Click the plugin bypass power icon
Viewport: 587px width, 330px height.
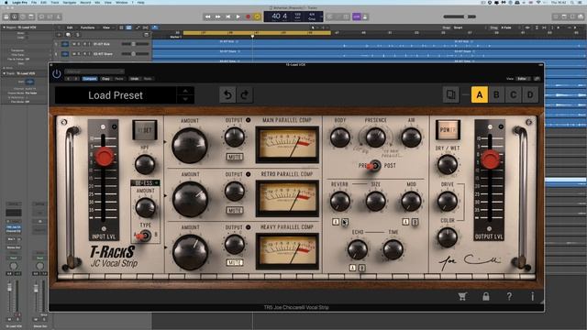point(57,74)
